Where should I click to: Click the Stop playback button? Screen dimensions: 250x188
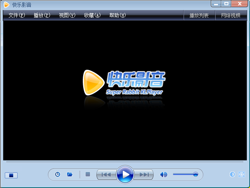coord(88,174)
